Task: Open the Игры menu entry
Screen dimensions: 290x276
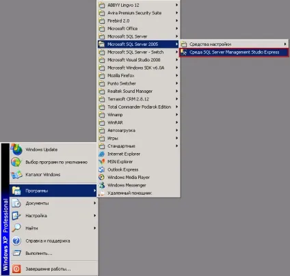Action: 139,138
